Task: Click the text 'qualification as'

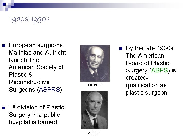Action: pyautogui.click(x=146, y=85)
